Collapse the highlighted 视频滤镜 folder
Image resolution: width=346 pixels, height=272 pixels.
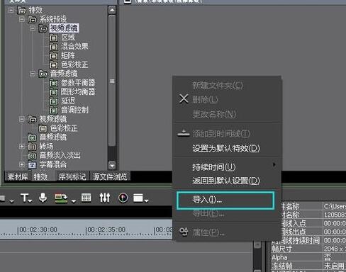coord(33,28)
